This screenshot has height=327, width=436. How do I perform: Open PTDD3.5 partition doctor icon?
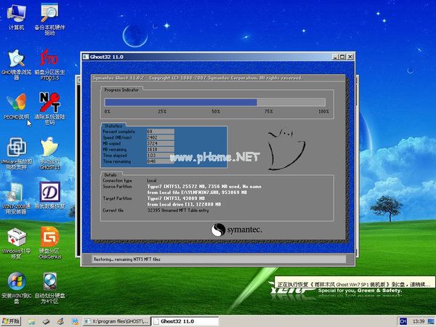pos(49,57)
